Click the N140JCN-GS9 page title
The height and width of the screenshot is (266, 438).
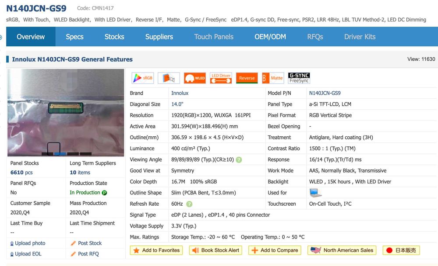[36, 8]
